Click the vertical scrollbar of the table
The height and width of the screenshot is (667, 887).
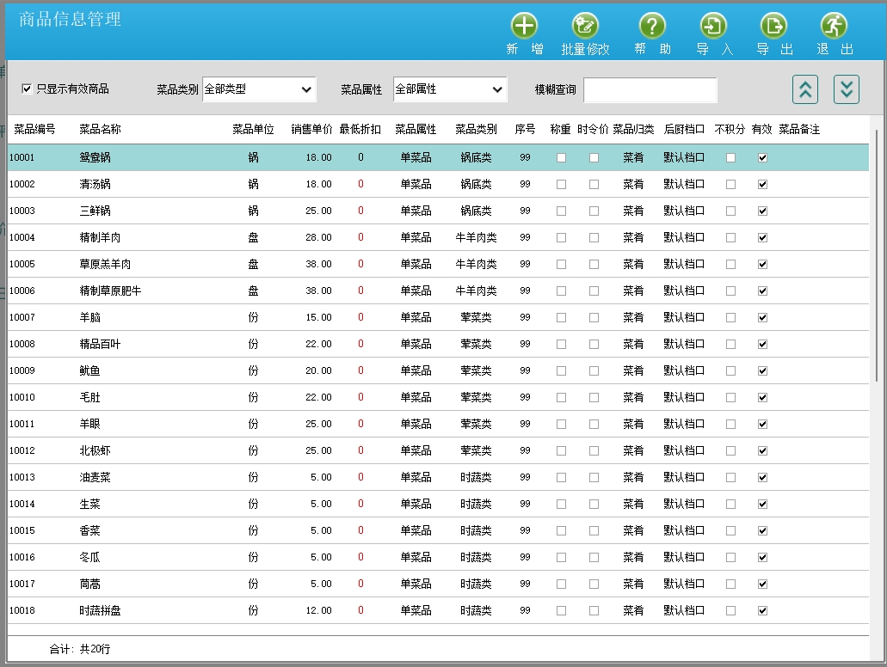pyautogui.click(x=877, y=258)
